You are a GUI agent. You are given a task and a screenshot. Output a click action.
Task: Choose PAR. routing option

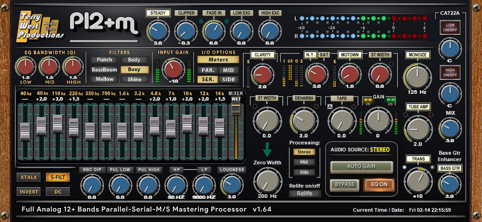point(208,70)
